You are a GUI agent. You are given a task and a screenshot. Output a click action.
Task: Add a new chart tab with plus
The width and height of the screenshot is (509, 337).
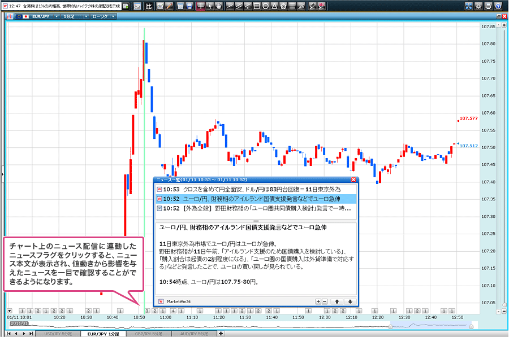pos(221,334)
